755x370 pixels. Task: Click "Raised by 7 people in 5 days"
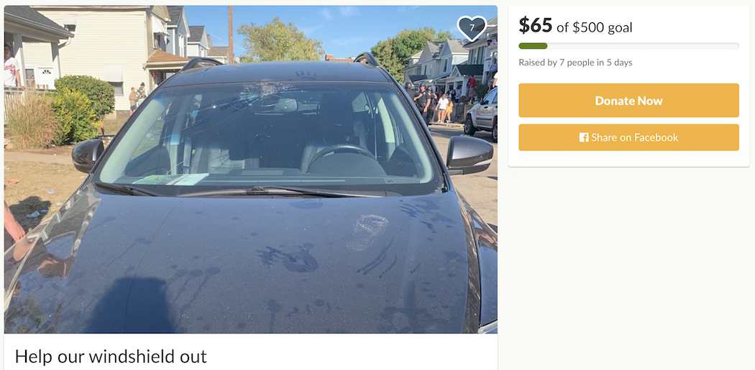(x=575, y=63)
